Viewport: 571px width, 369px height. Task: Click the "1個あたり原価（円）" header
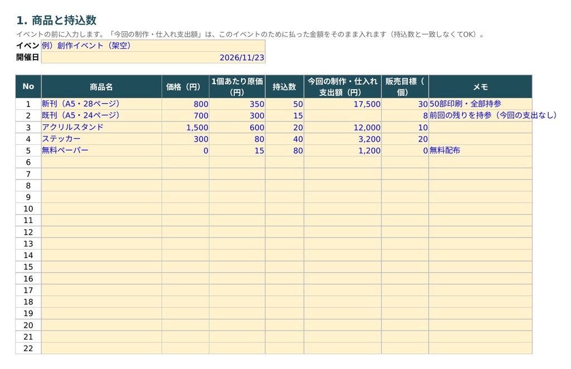pyautogui.click(x=237, y=86)
